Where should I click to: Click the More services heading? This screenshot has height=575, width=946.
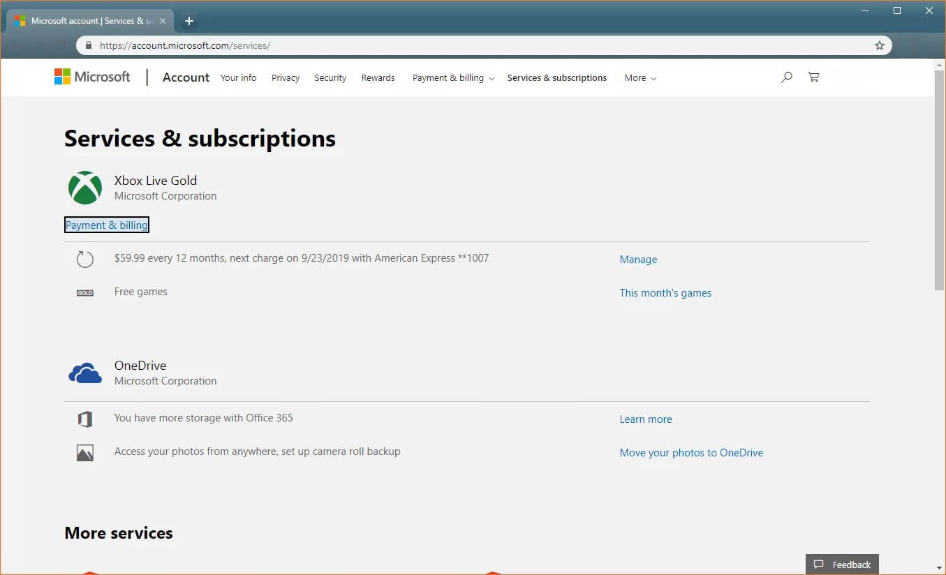pos(119,533)
